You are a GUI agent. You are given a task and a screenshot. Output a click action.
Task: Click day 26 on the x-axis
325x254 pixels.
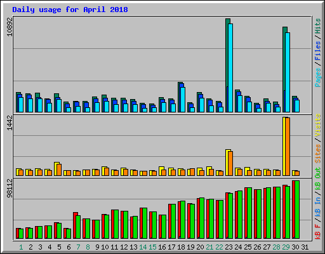(257, 247)
